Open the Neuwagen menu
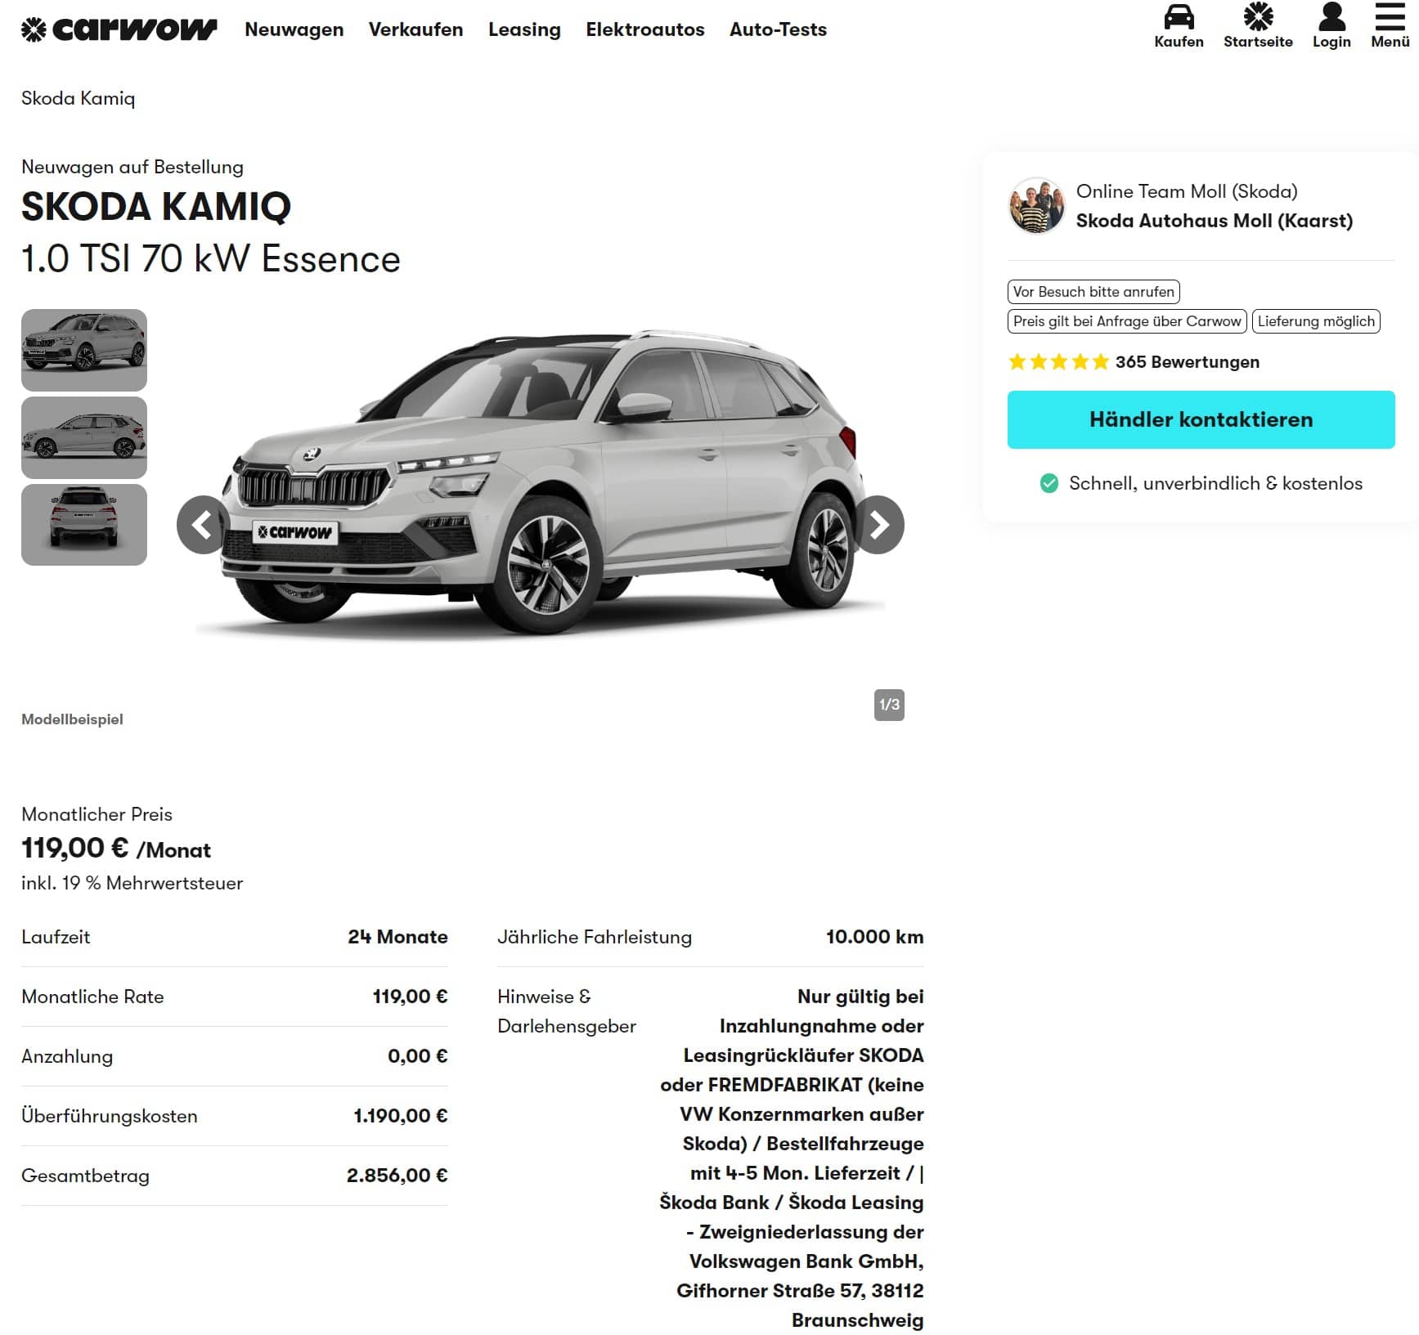Screen dimensions: 1419x1335 coord(294,29)
